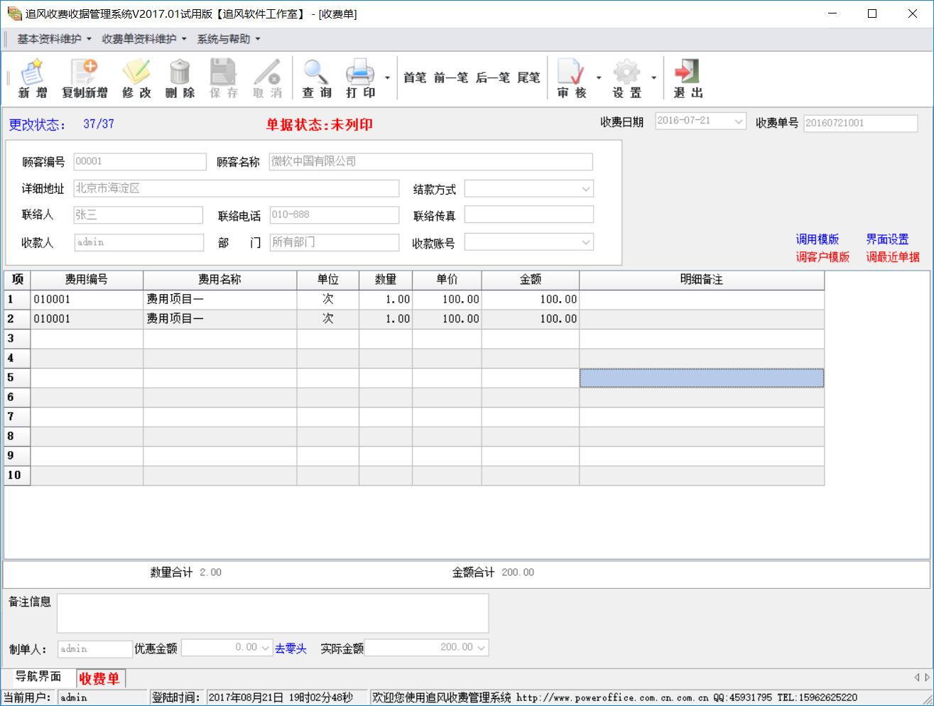Click the 费用名称 column header

(x=220, y=280)
